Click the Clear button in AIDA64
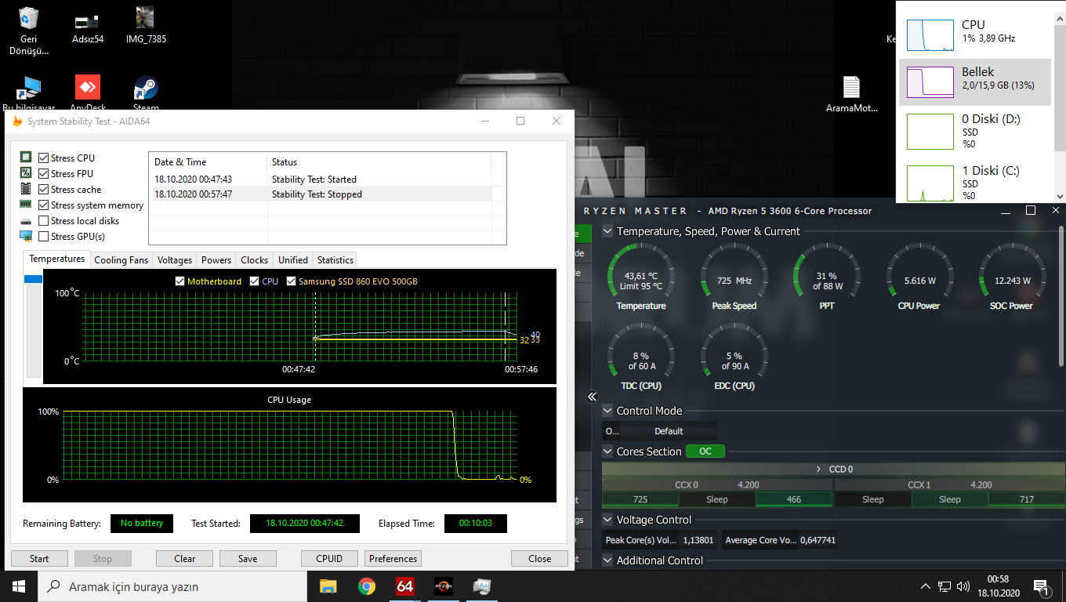The image size is (1066, 602). [x=185, y=559]
